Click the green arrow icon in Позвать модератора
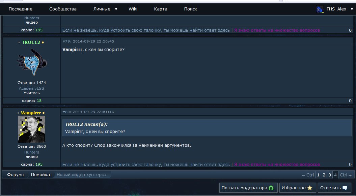 click(271, 188)
